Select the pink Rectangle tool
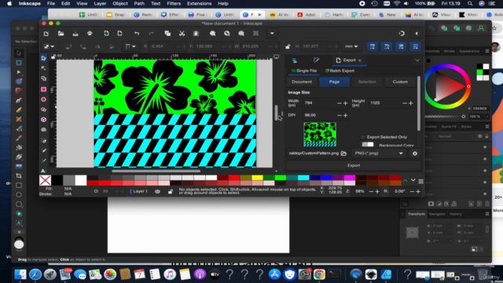Image resolution: width=503 pixels, height=283 pixels. (x=44, y=89)
